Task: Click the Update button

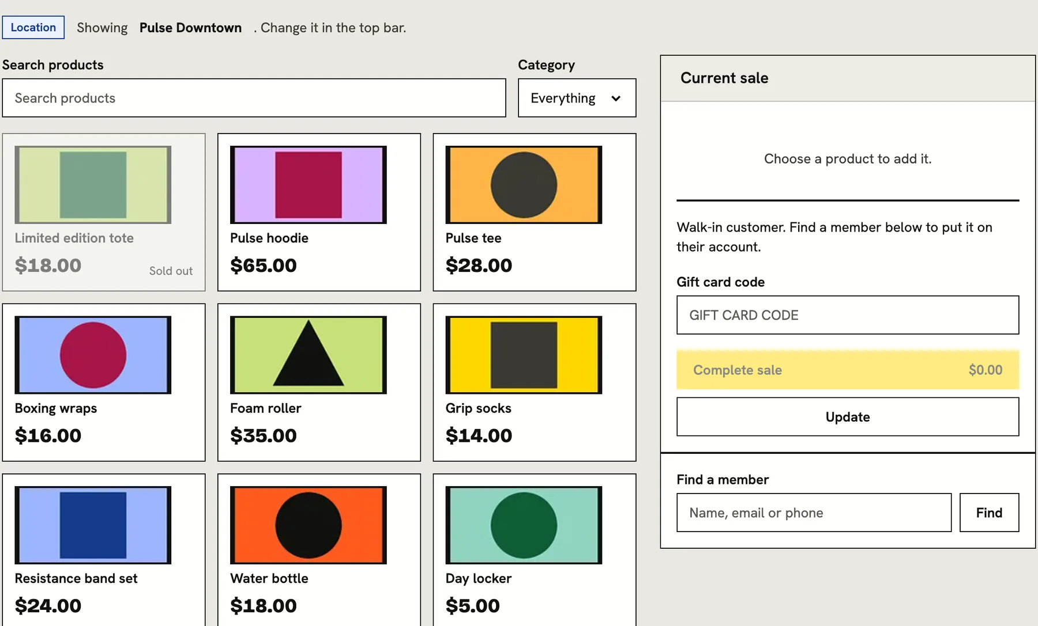Action: click(x=848, y=417)
